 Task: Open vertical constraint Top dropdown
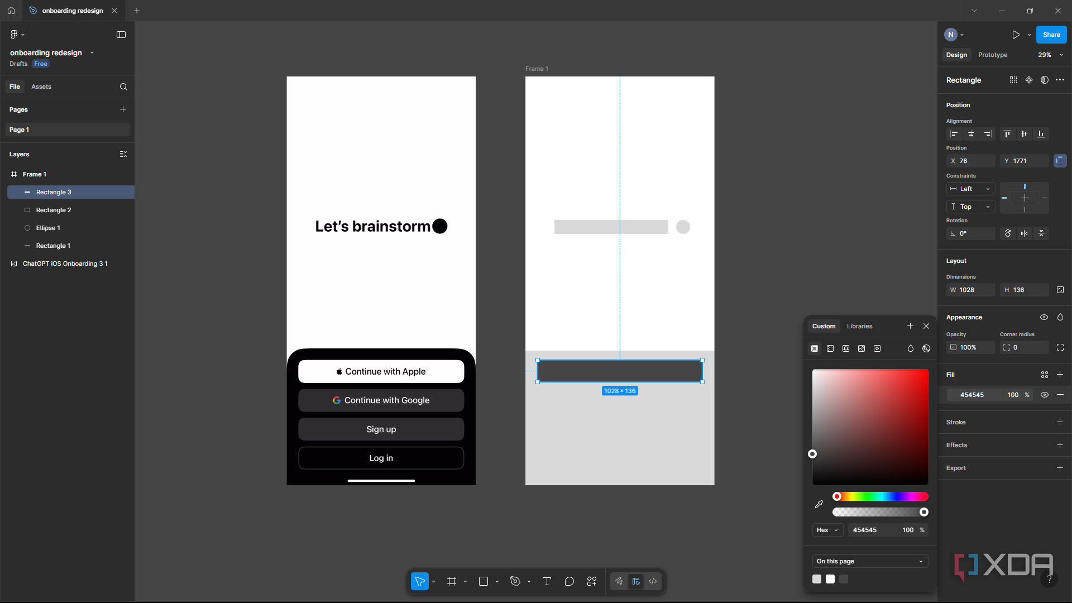[970, 207]
